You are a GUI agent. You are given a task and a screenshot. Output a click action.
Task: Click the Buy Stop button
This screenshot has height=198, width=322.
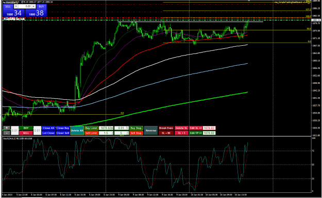(x=136, y=128)
